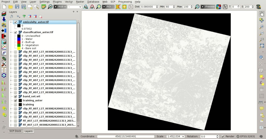Apply standard deviation stretch (sigma curve icon)

[92, 7]
